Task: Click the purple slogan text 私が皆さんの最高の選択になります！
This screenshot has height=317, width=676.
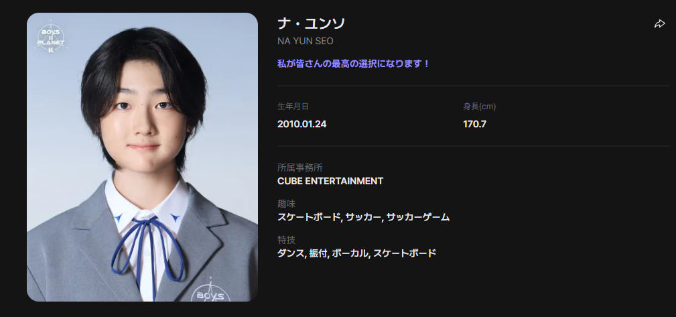Action: (354, 64)
